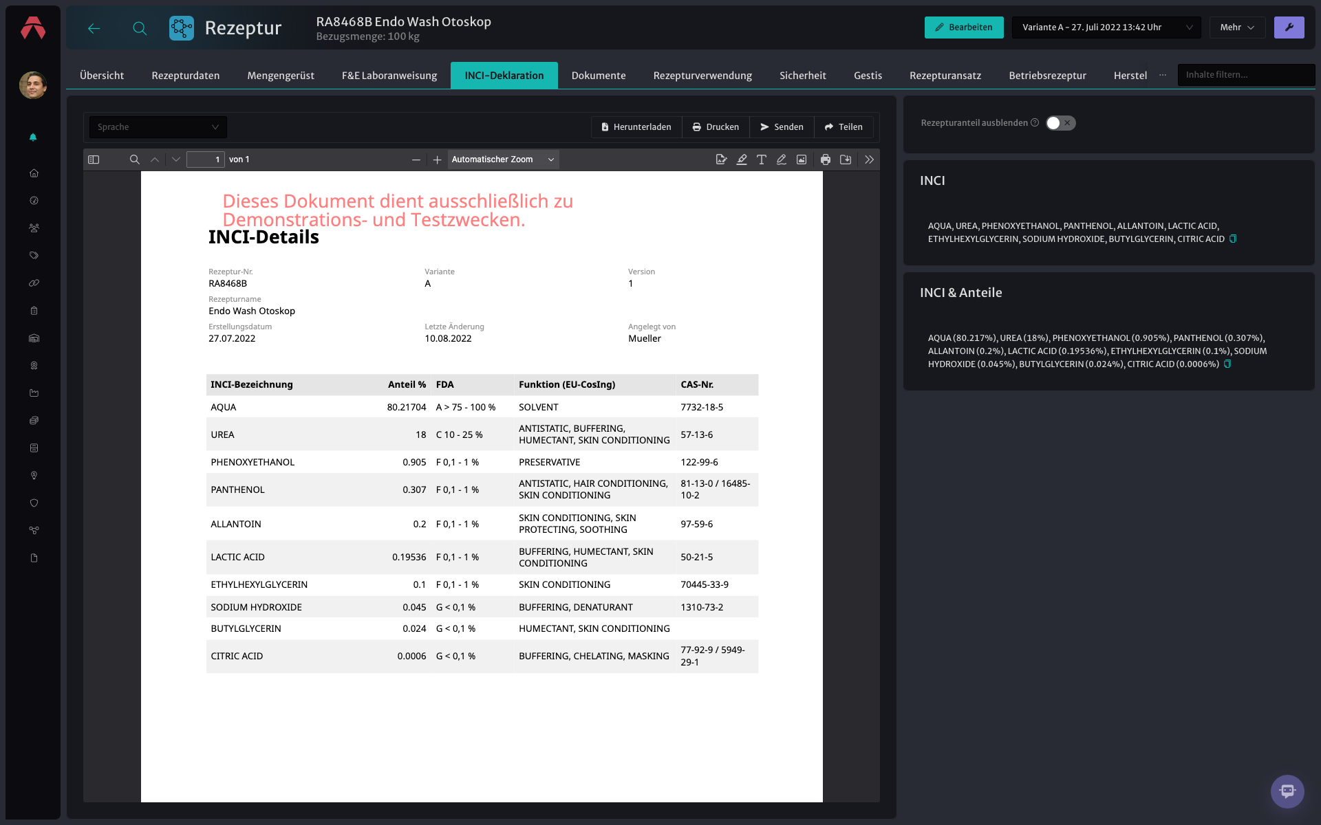Click the PDF toolbar print icon
Screen dimensions: 1321x825
tap(826, 159)
